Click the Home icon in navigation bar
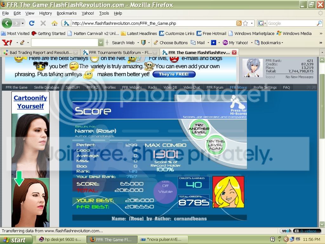This screenshot has width=325, height=244. pos(55,23)
